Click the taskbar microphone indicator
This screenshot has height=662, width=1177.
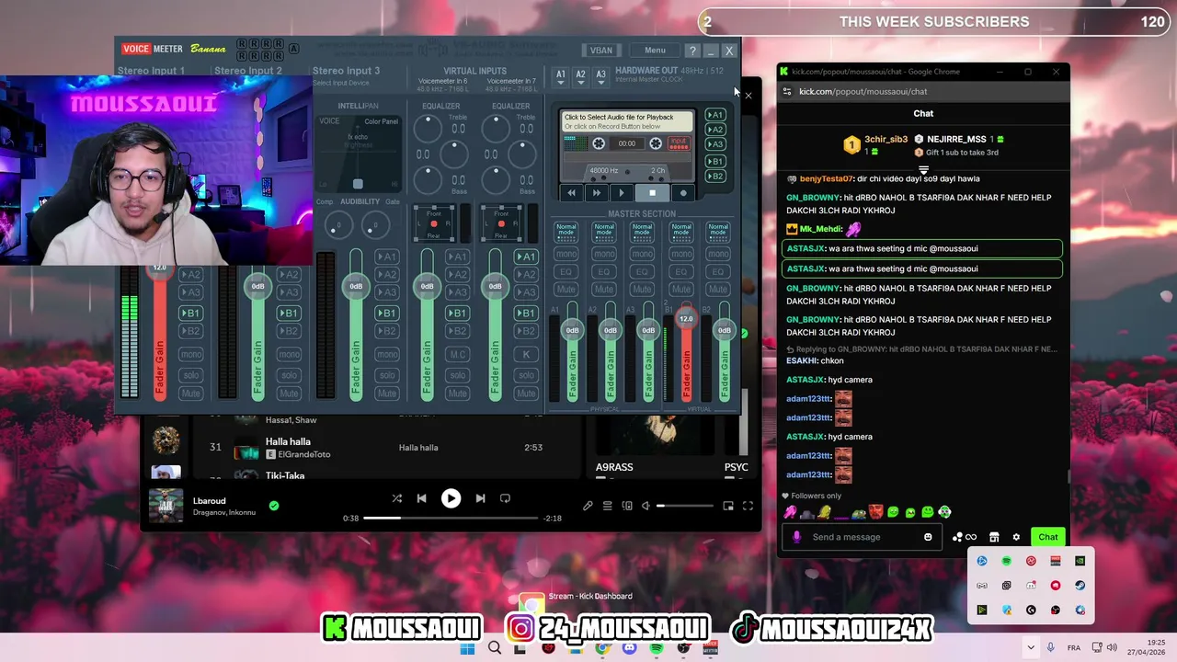[x=1050, y=647]
